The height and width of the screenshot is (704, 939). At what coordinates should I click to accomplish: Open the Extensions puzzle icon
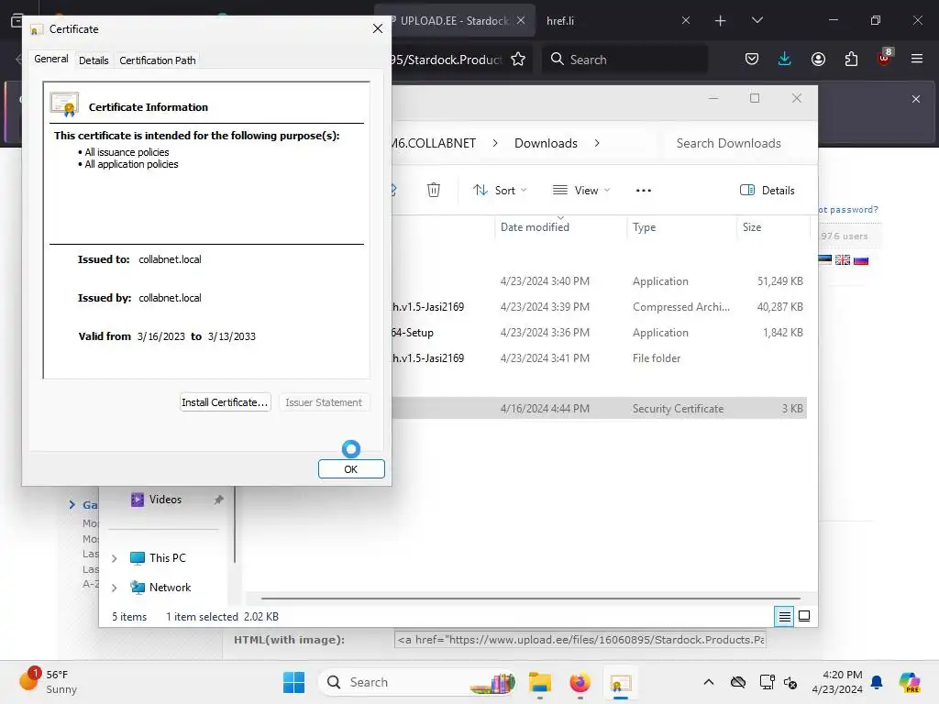tap(851, 59)
